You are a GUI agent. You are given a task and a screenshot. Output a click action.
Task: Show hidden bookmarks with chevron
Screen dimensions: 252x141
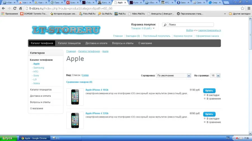point(225,14)
